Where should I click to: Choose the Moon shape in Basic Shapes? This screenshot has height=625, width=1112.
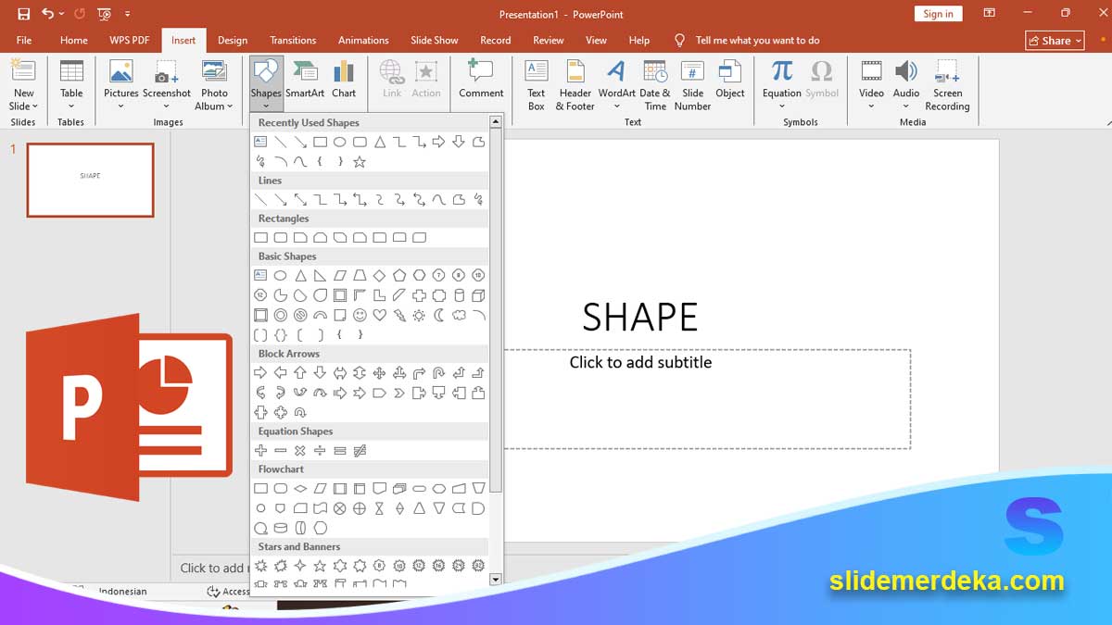pyautogui.click(x=439, y=316)
